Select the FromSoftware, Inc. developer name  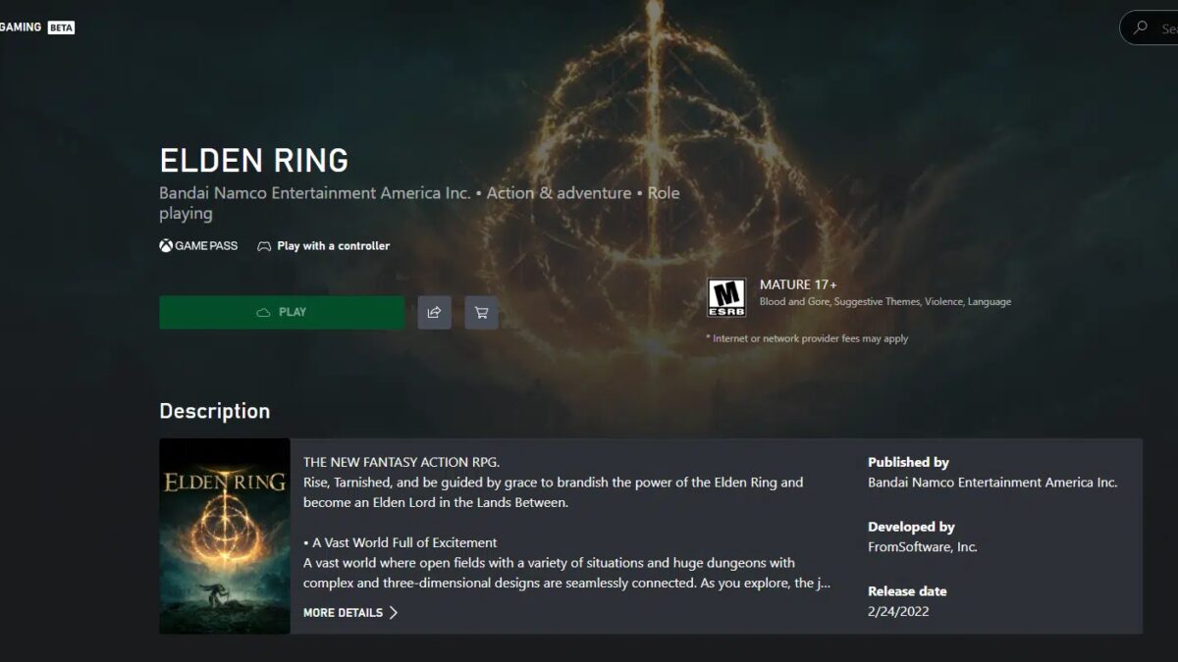pos(922,547)
